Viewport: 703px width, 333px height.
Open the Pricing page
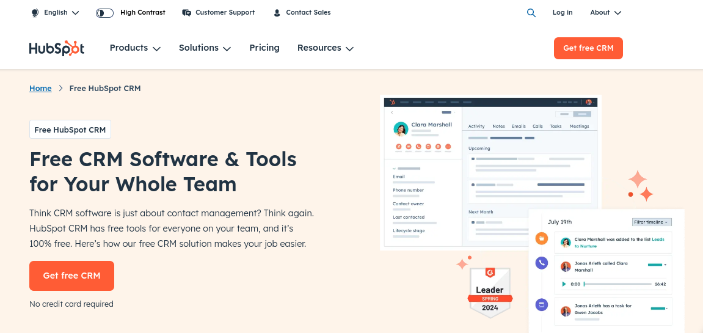(x=264, y=48)
